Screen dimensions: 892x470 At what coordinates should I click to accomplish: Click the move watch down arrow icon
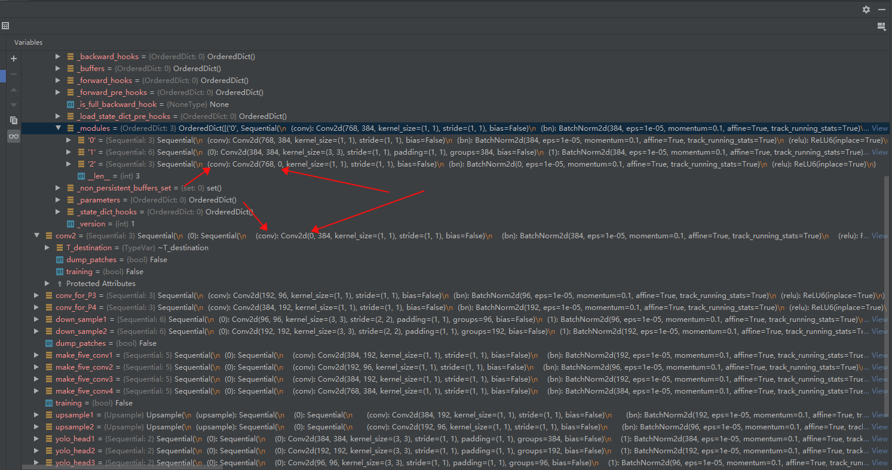pyautogui.click(x=13, y=104)
